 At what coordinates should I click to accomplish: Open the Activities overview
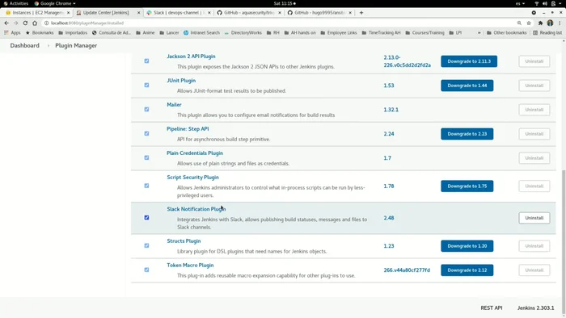(x=16, y=3)
